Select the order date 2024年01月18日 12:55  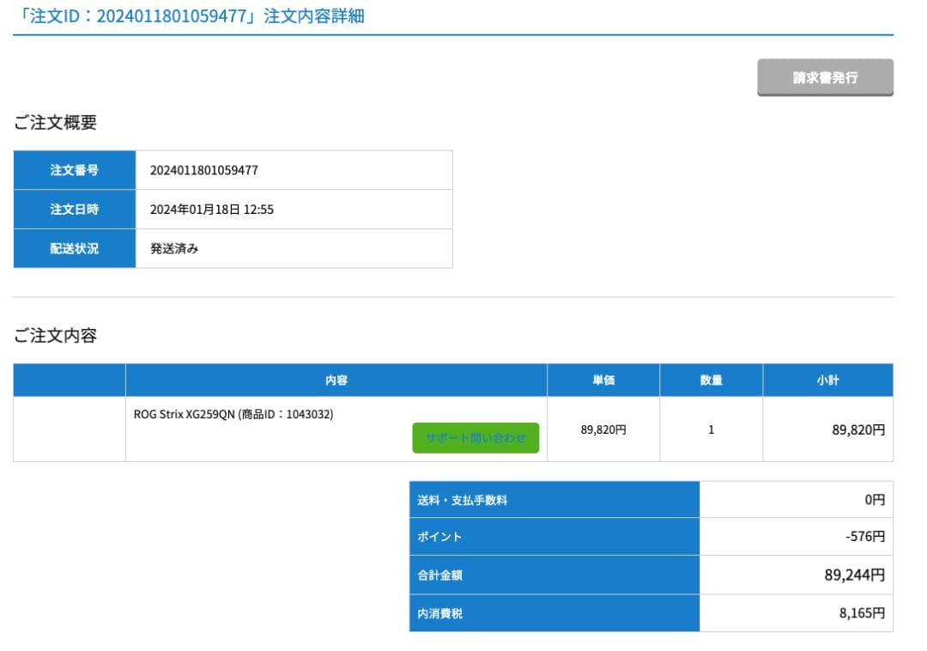click(212, 210)
